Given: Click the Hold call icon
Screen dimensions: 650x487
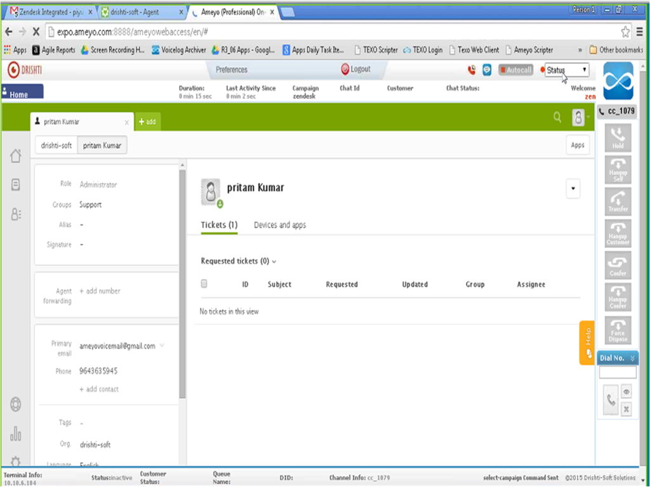Looking at the screenshot, I should pyautogui.click(x=618, y=137).
